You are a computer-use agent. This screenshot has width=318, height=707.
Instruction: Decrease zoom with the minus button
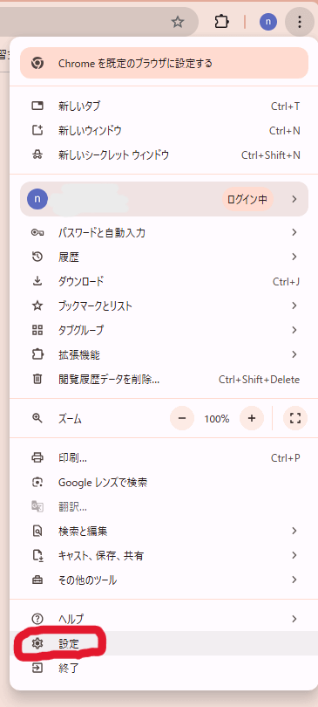coord(182,418)
